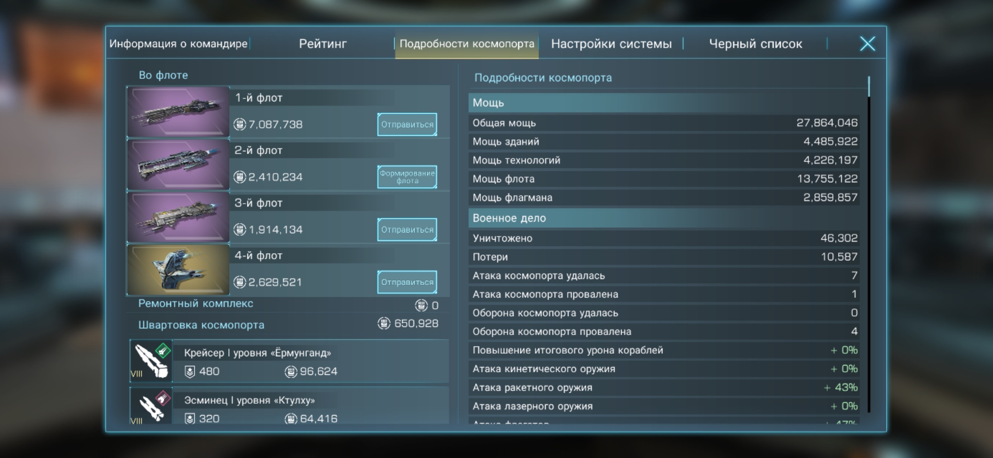Tap the power icon in Ремонтный комплекс row
Screen dimensions: 993x458
click(x=421, y=305)
